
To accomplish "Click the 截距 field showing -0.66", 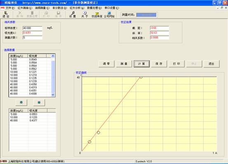I will point(160,28).
